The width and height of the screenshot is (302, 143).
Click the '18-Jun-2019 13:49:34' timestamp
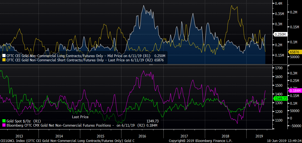(284, 141)
